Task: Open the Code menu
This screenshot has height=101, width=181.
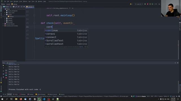Action: point(21,1)
